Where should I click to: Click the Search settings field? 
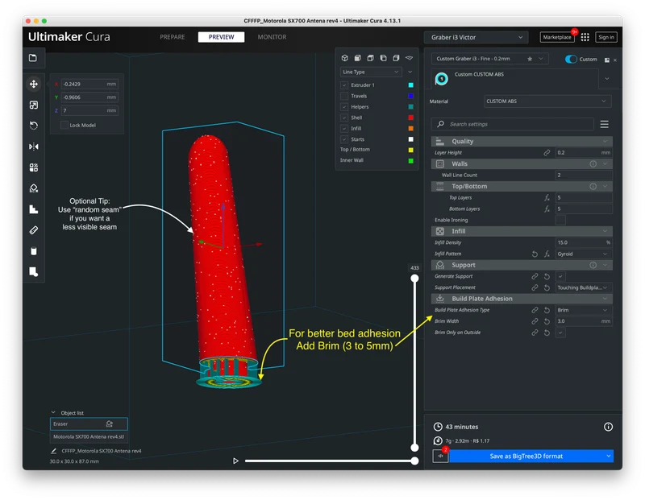[513, 124]
